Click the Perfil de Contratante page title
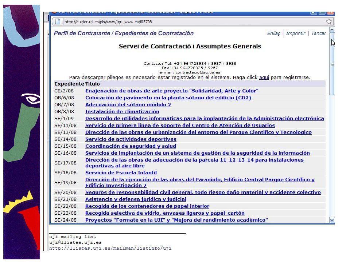This screenshot has width=350, height=262. [124, 33]
